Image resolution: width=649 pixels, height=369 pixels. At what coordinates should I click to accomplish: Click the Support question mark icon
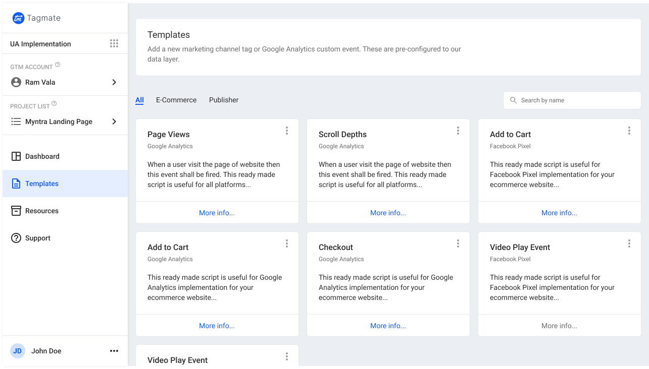pos(16,238)
